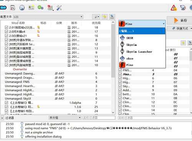The width and height of the screenshot is (192, 141).
Task: Sort by 分类 category column header
Action: [x=59, y=23]
